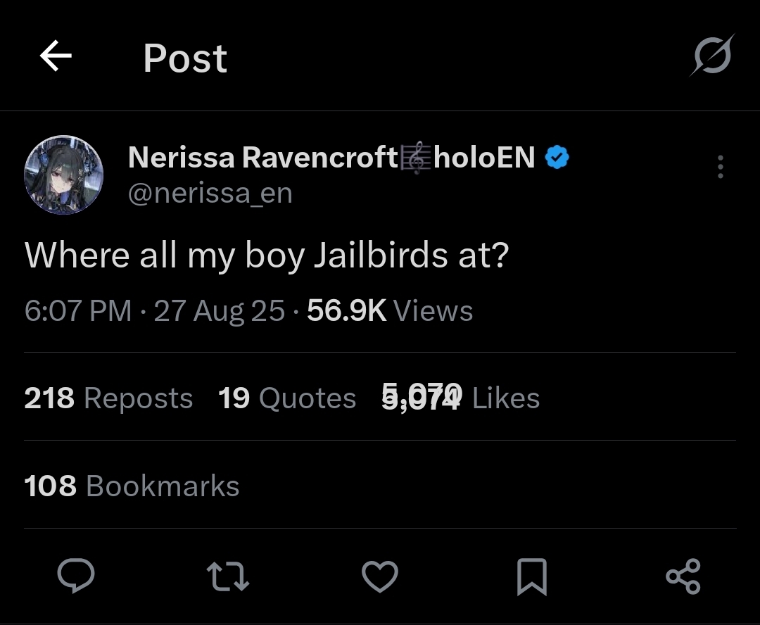Tap the @nerissa_en handle
The height and width of the screenshot is (625, 760).
(210, 193)
